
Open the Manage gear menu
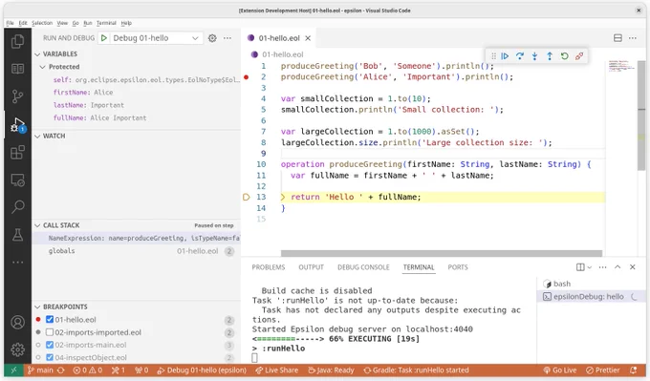click(17, 349)
